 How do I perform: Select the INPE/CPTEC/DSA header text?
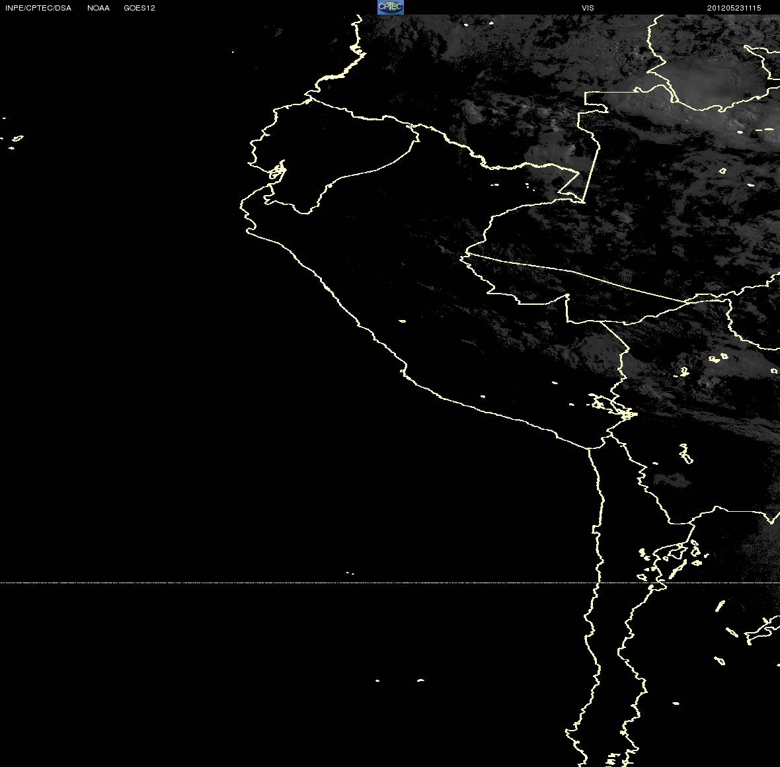(38, 8)
